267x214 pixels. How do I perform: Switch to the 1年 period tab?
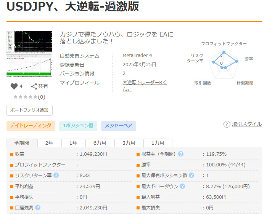pos(73,143)
